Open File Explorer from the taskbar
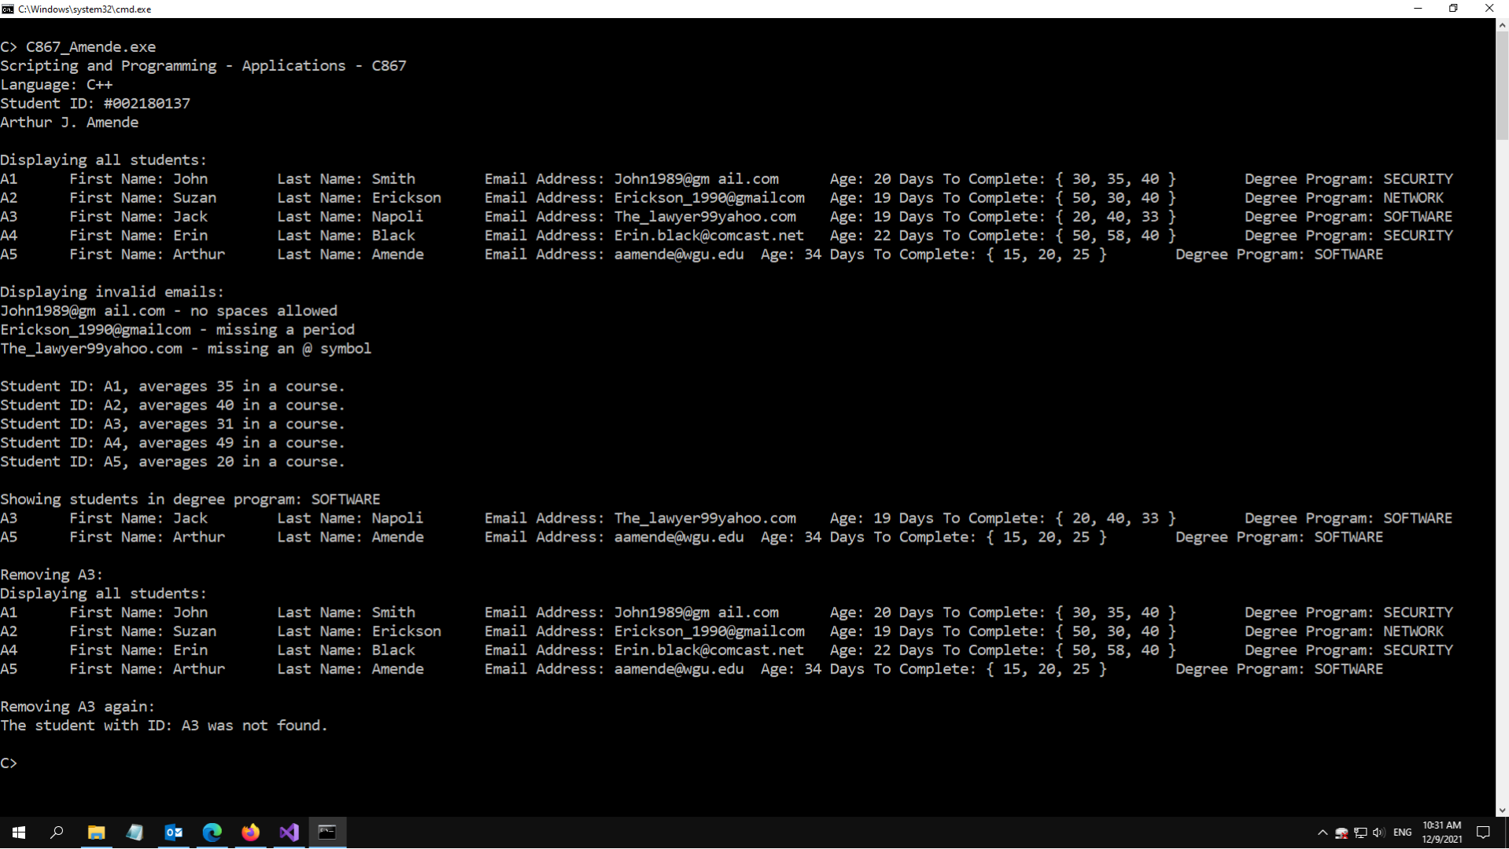Viewport: 1509px width, 849px height. click(x=96, y=832)
